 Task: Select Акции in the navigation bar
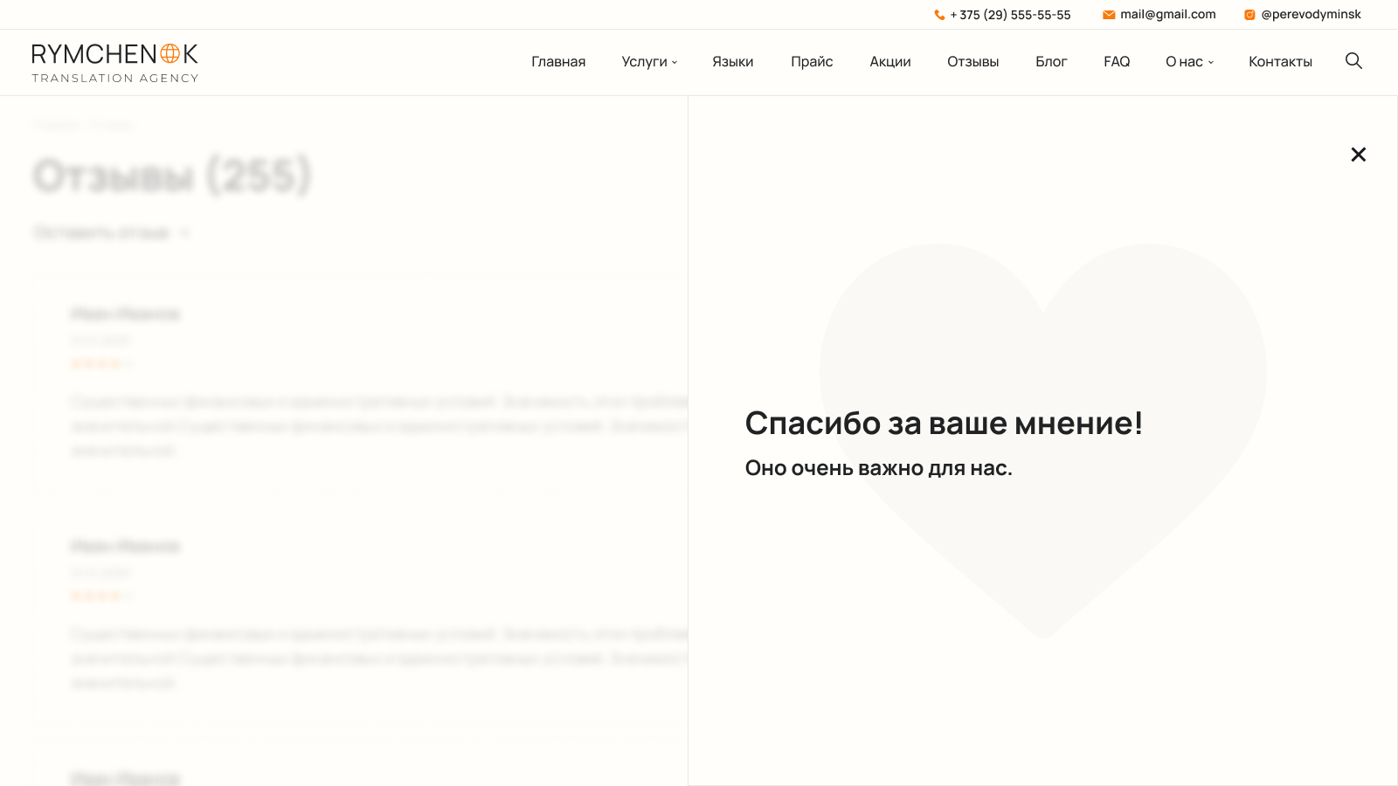pos(889,62)
